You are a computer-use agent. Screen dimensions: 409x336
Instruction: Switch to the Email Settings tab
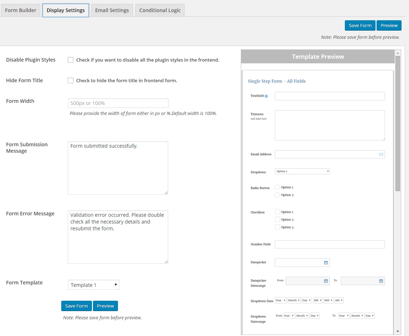112,10
